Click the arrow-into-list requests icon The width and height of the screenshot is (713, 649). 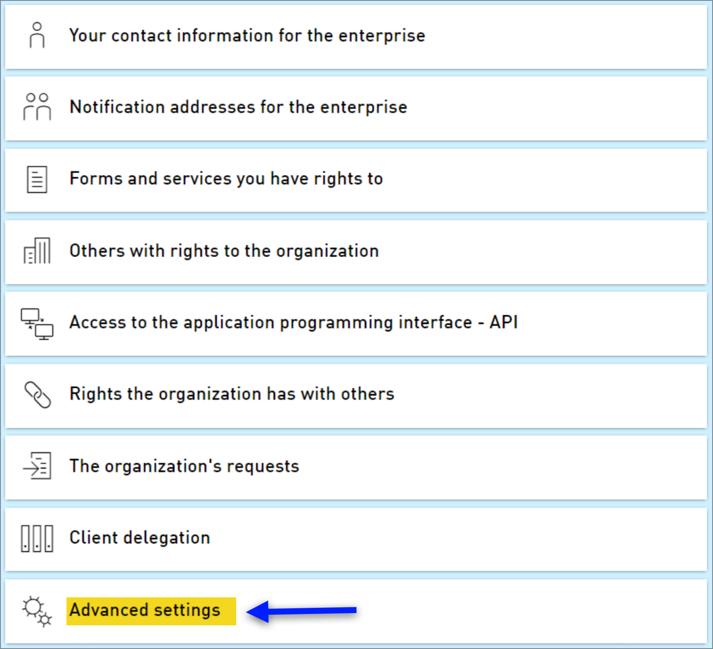tap(37, 466)
